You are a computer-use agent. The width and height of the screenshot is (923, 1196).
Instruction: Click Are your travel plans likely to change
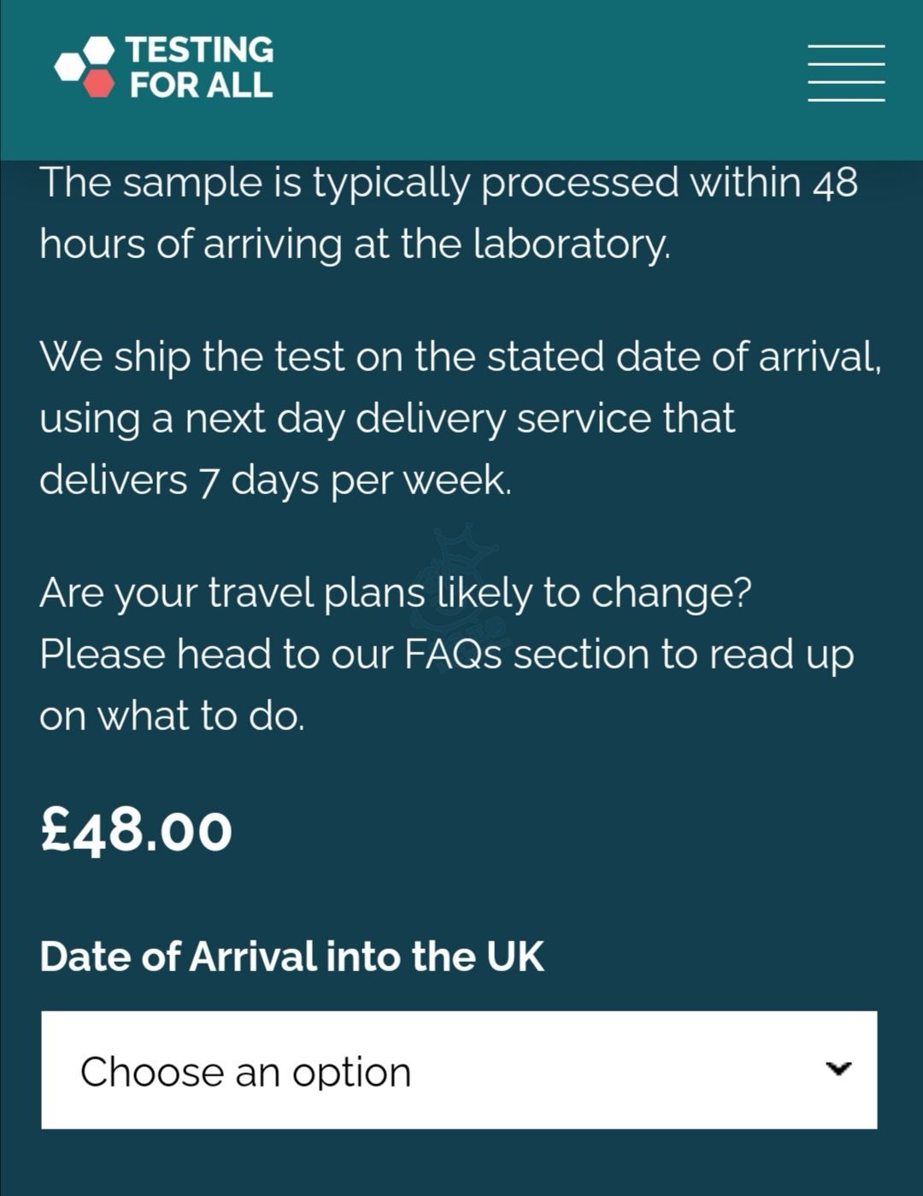[396, 592]
